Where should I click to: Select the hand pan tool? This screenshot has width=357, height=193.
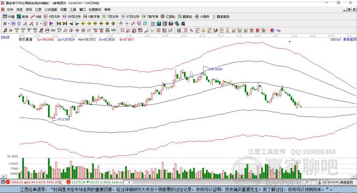[x=121, y=23]
